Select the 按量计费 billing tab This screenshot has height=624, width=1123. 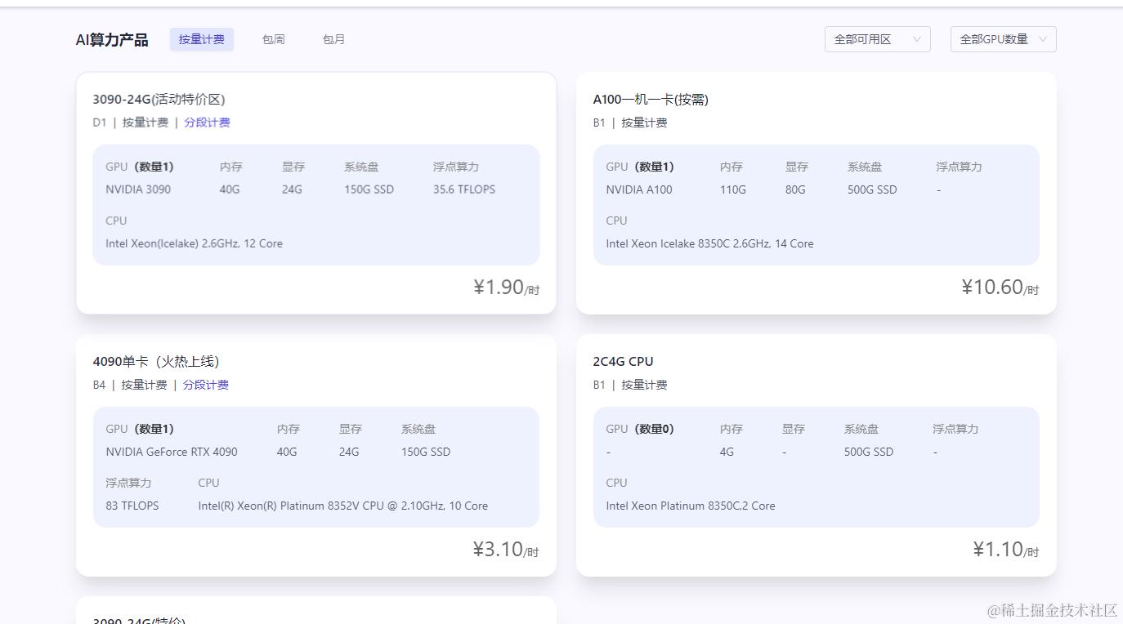coord(202,39)
